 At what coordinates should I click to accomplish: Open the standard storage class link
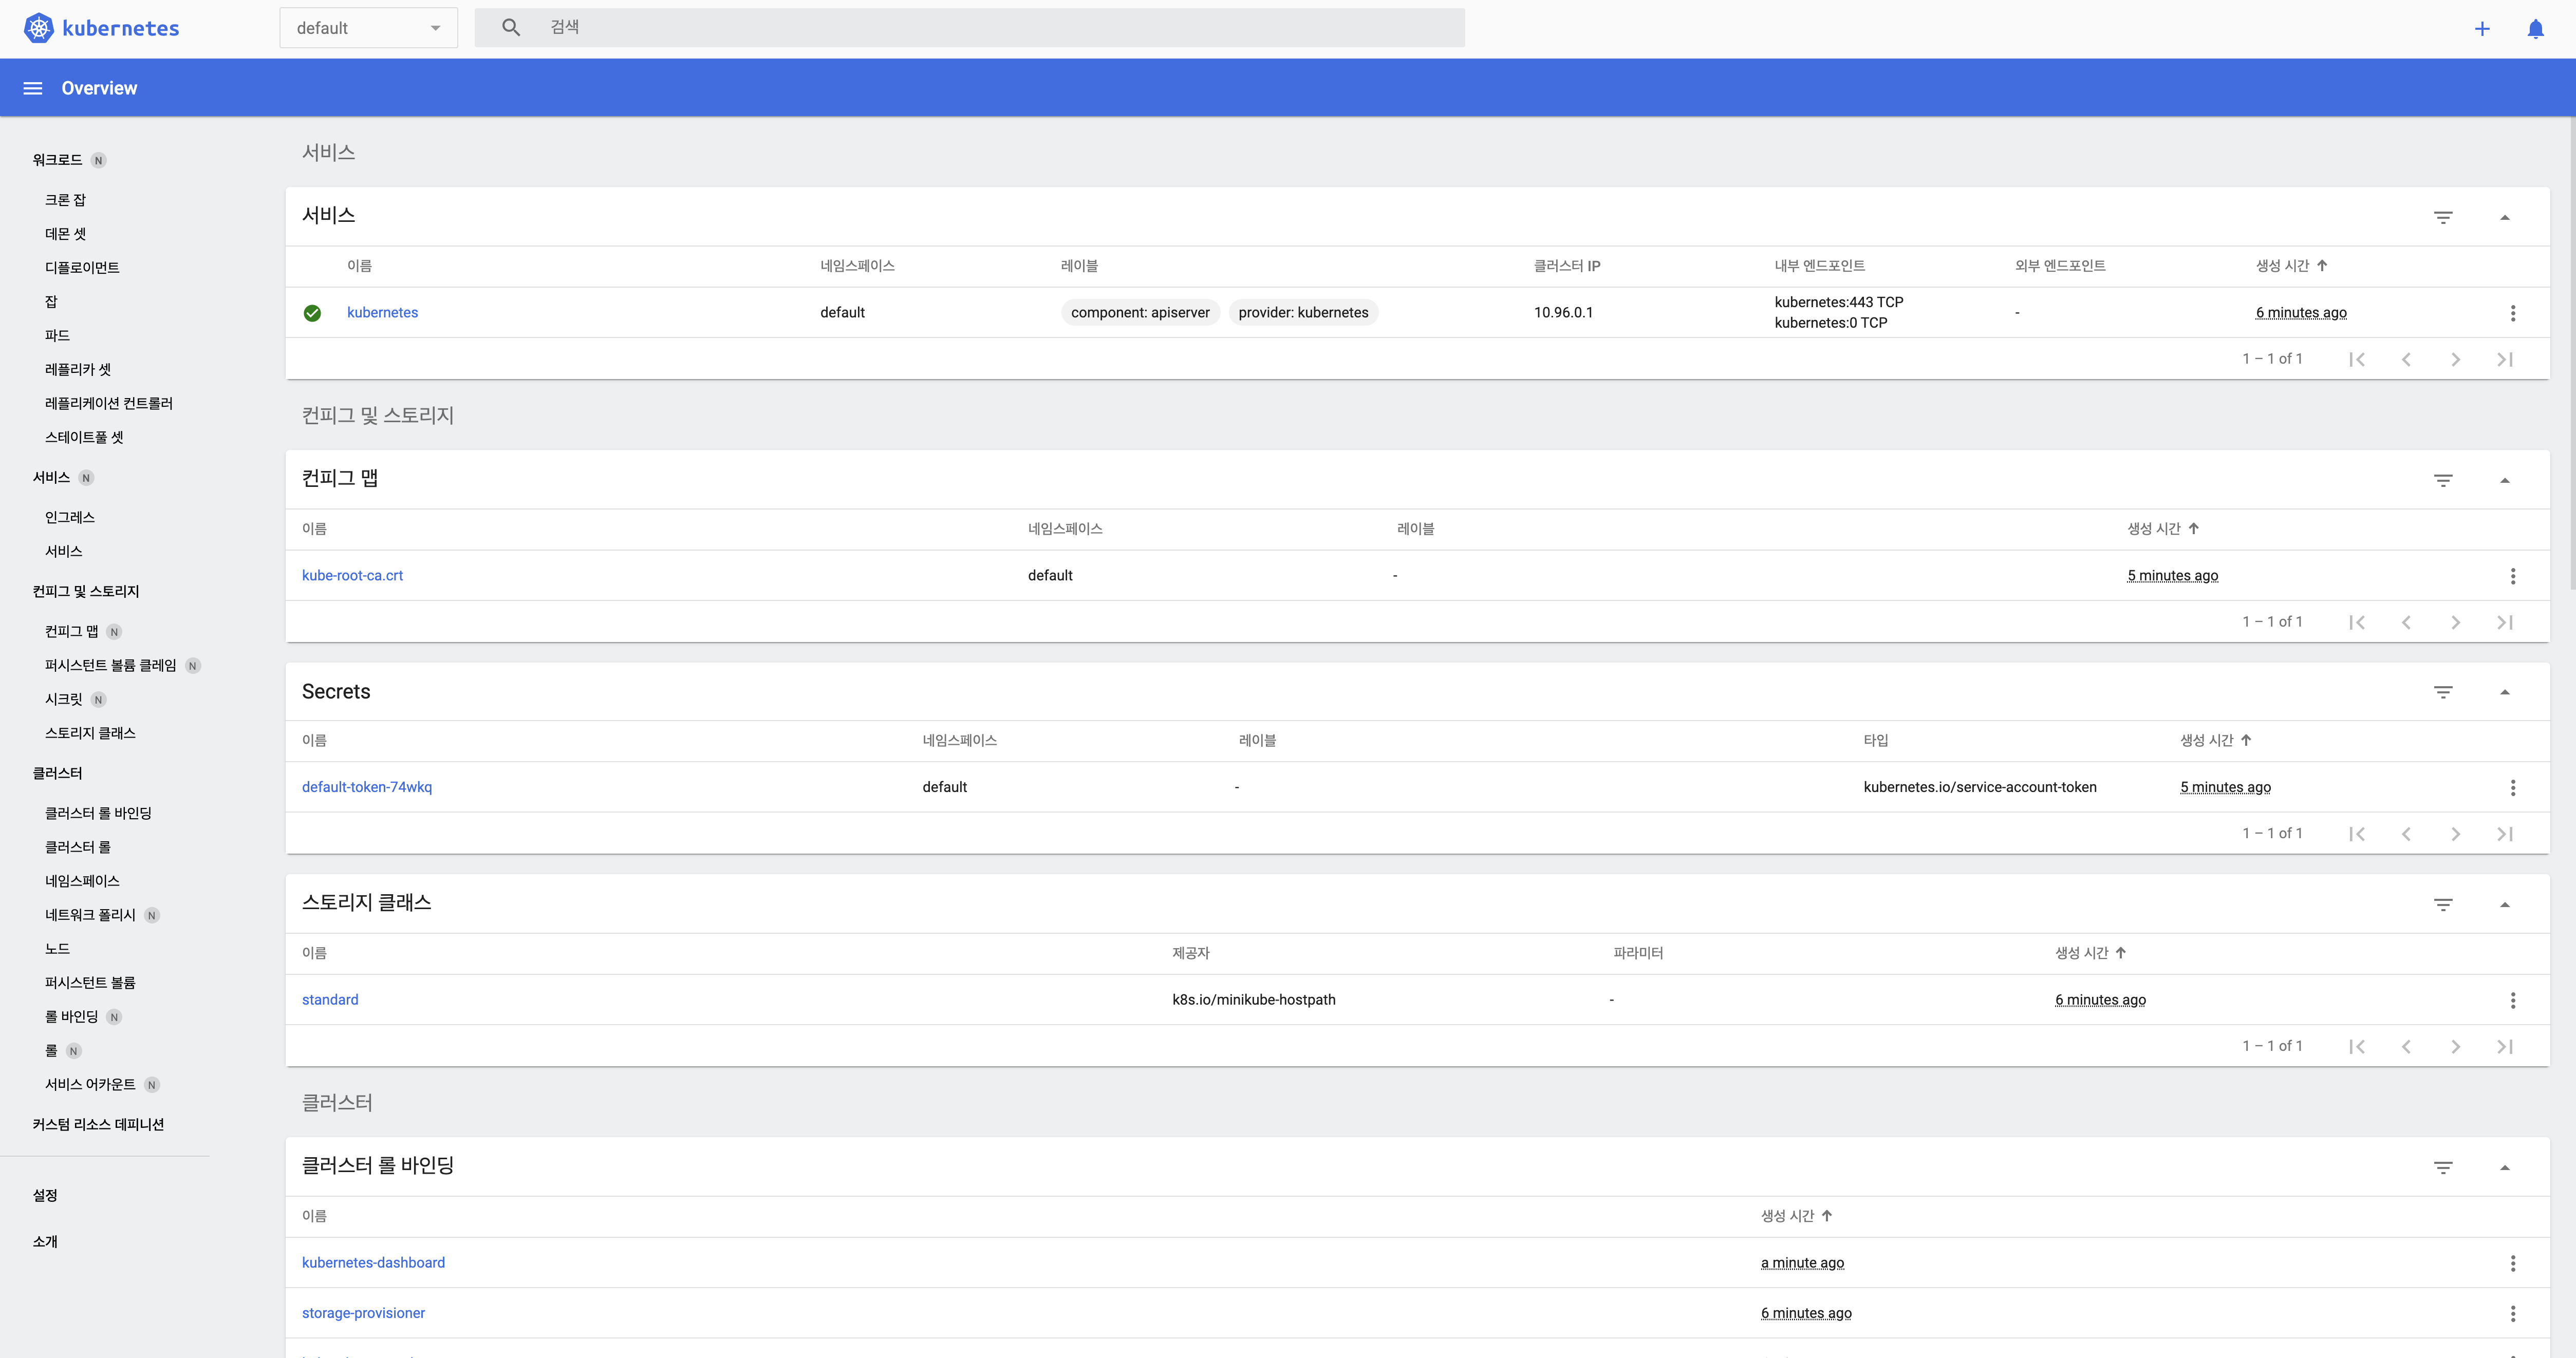pyautogui.click(x=330, y=1000)
